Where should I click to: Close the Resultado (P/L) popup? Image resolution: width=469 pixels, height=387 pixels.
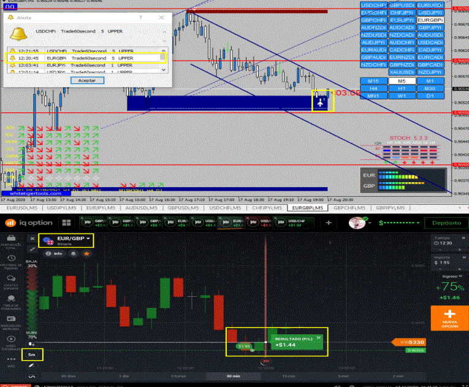[x=319, y=338]
